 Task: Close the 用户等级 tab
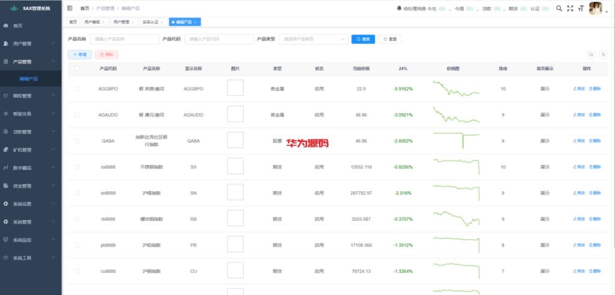click(103, 22)
